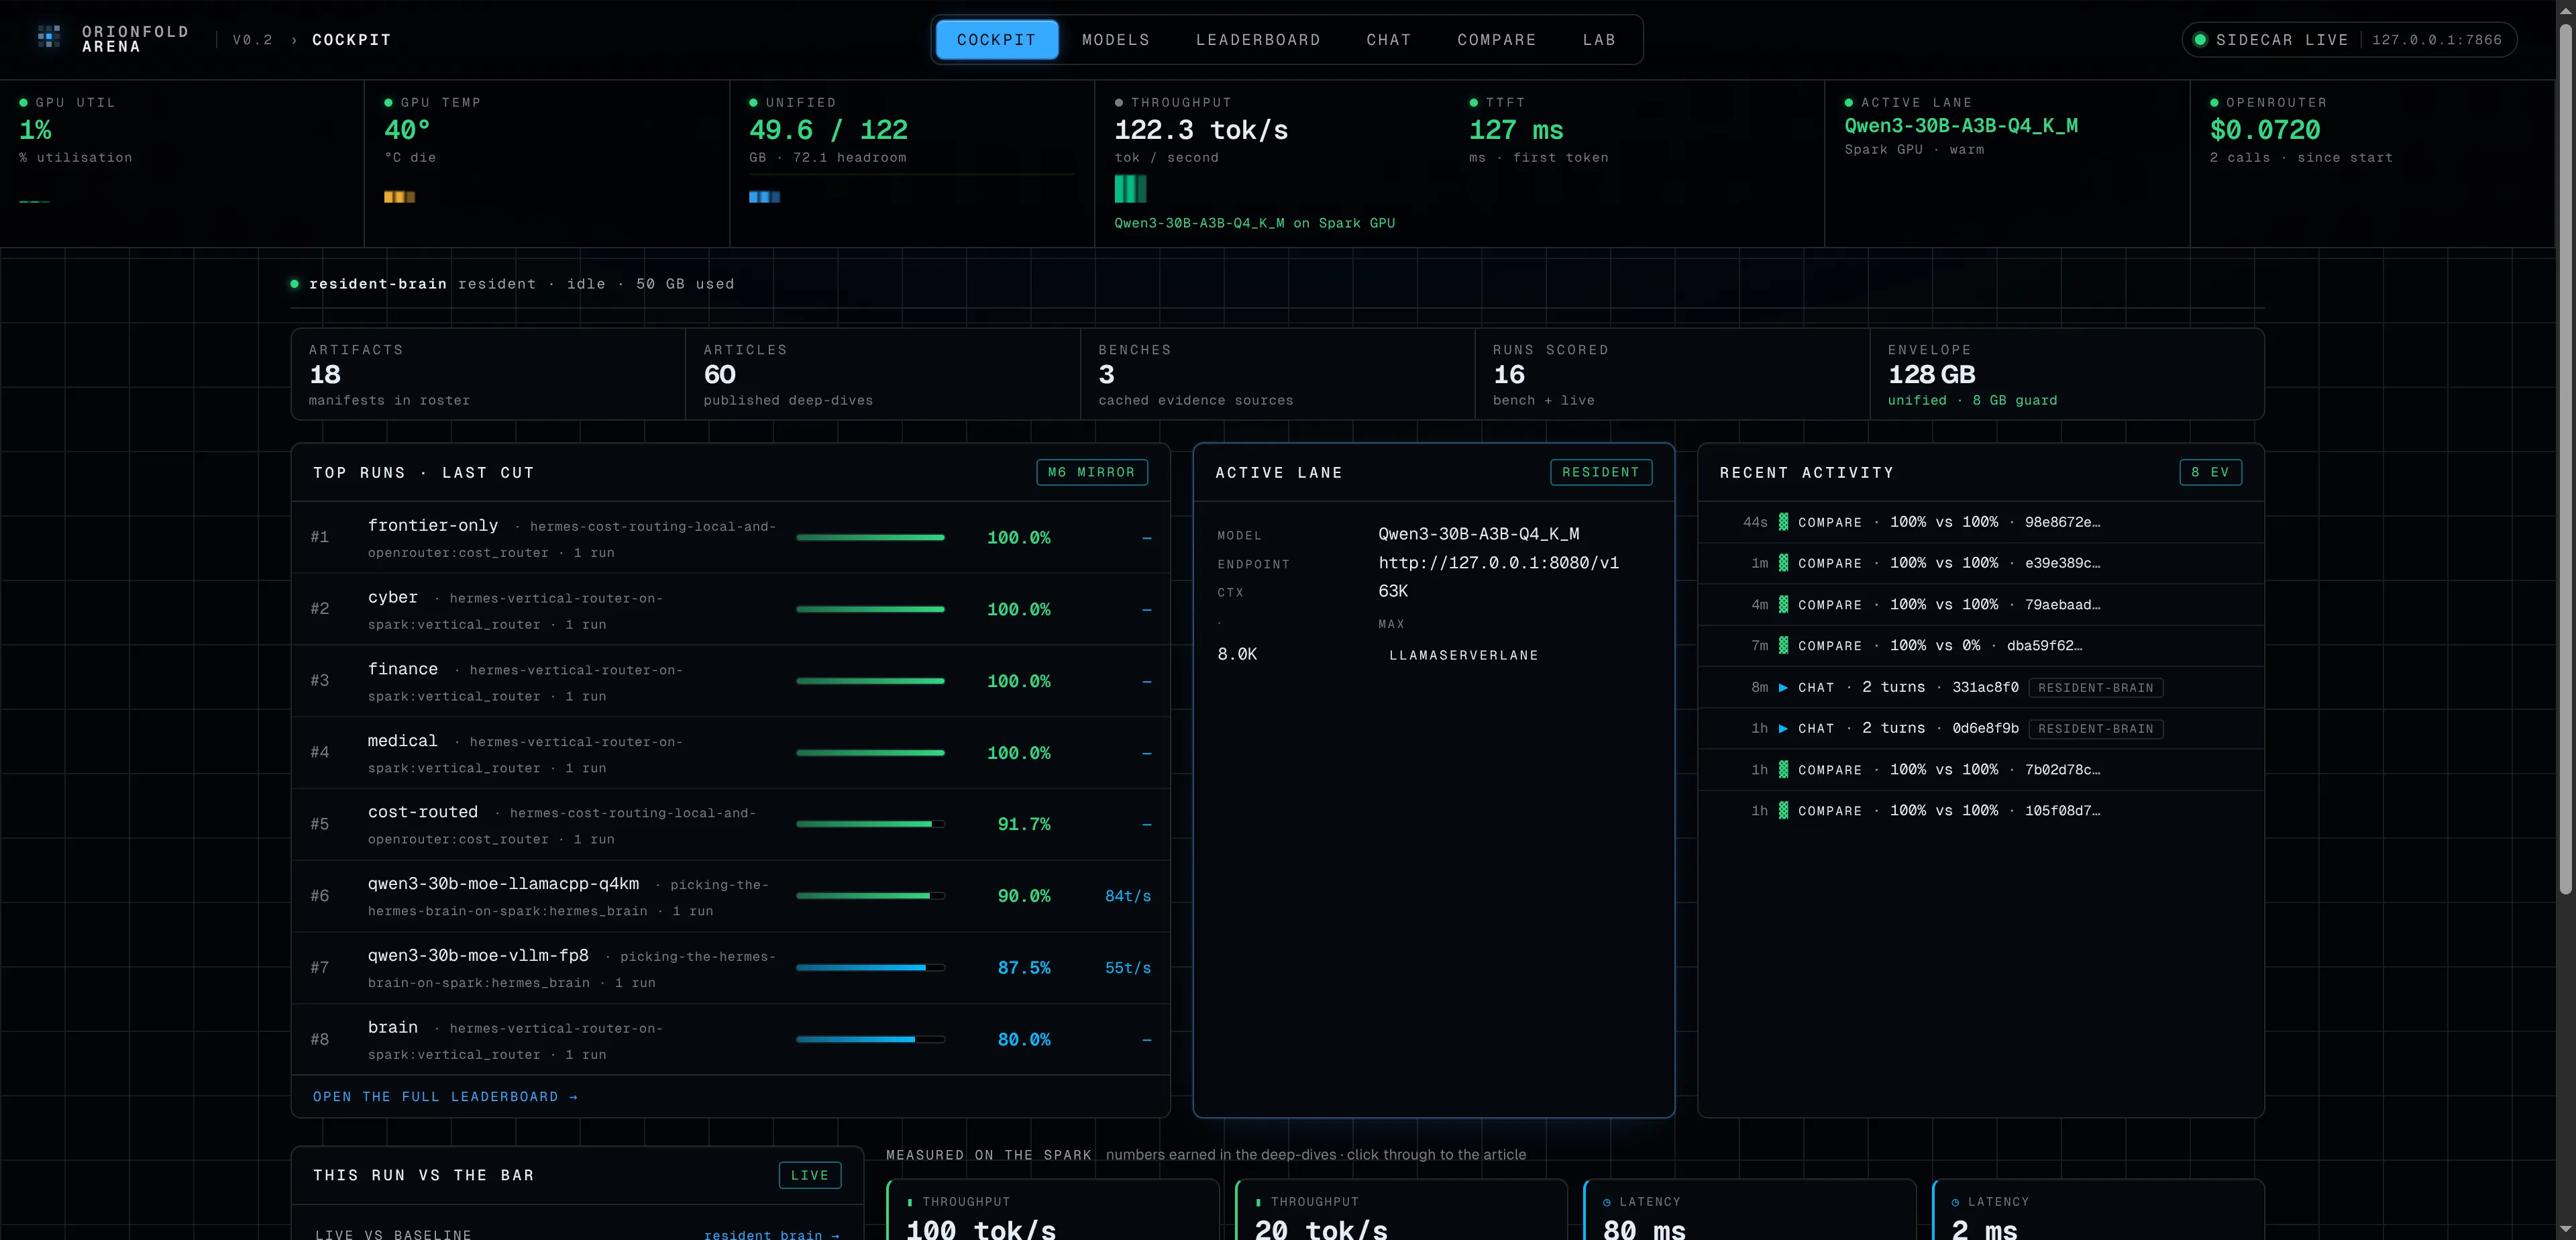Click the compare icon for 7b02d78c row
Image resolution: width=2576 pixels, height=1240 pixels.
1783,770
